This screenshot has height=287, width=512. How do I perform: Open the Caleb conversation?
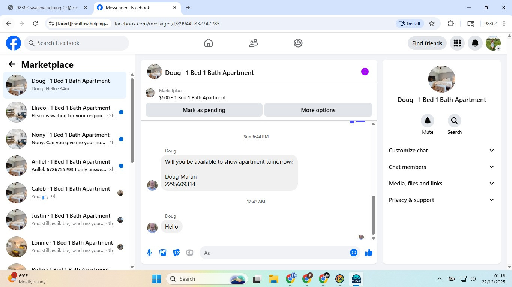(65, 193)
